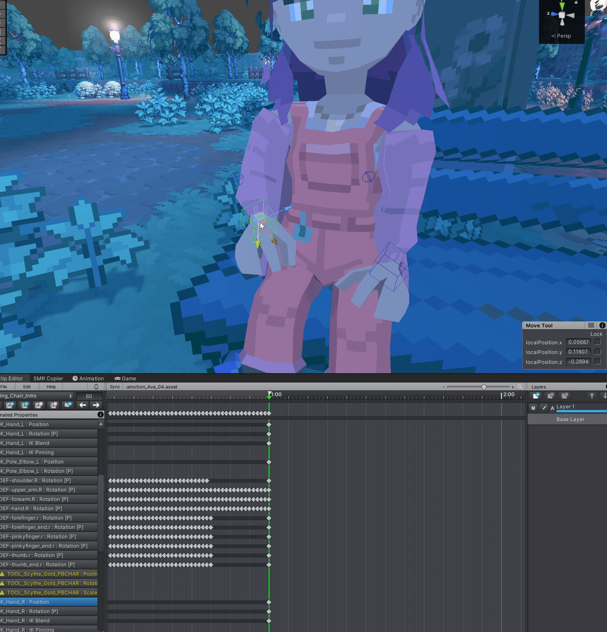Screen dimensions: 607x632
Task: Tick the localPosition.z lock checkbox
Action: [x=598, y=362]
